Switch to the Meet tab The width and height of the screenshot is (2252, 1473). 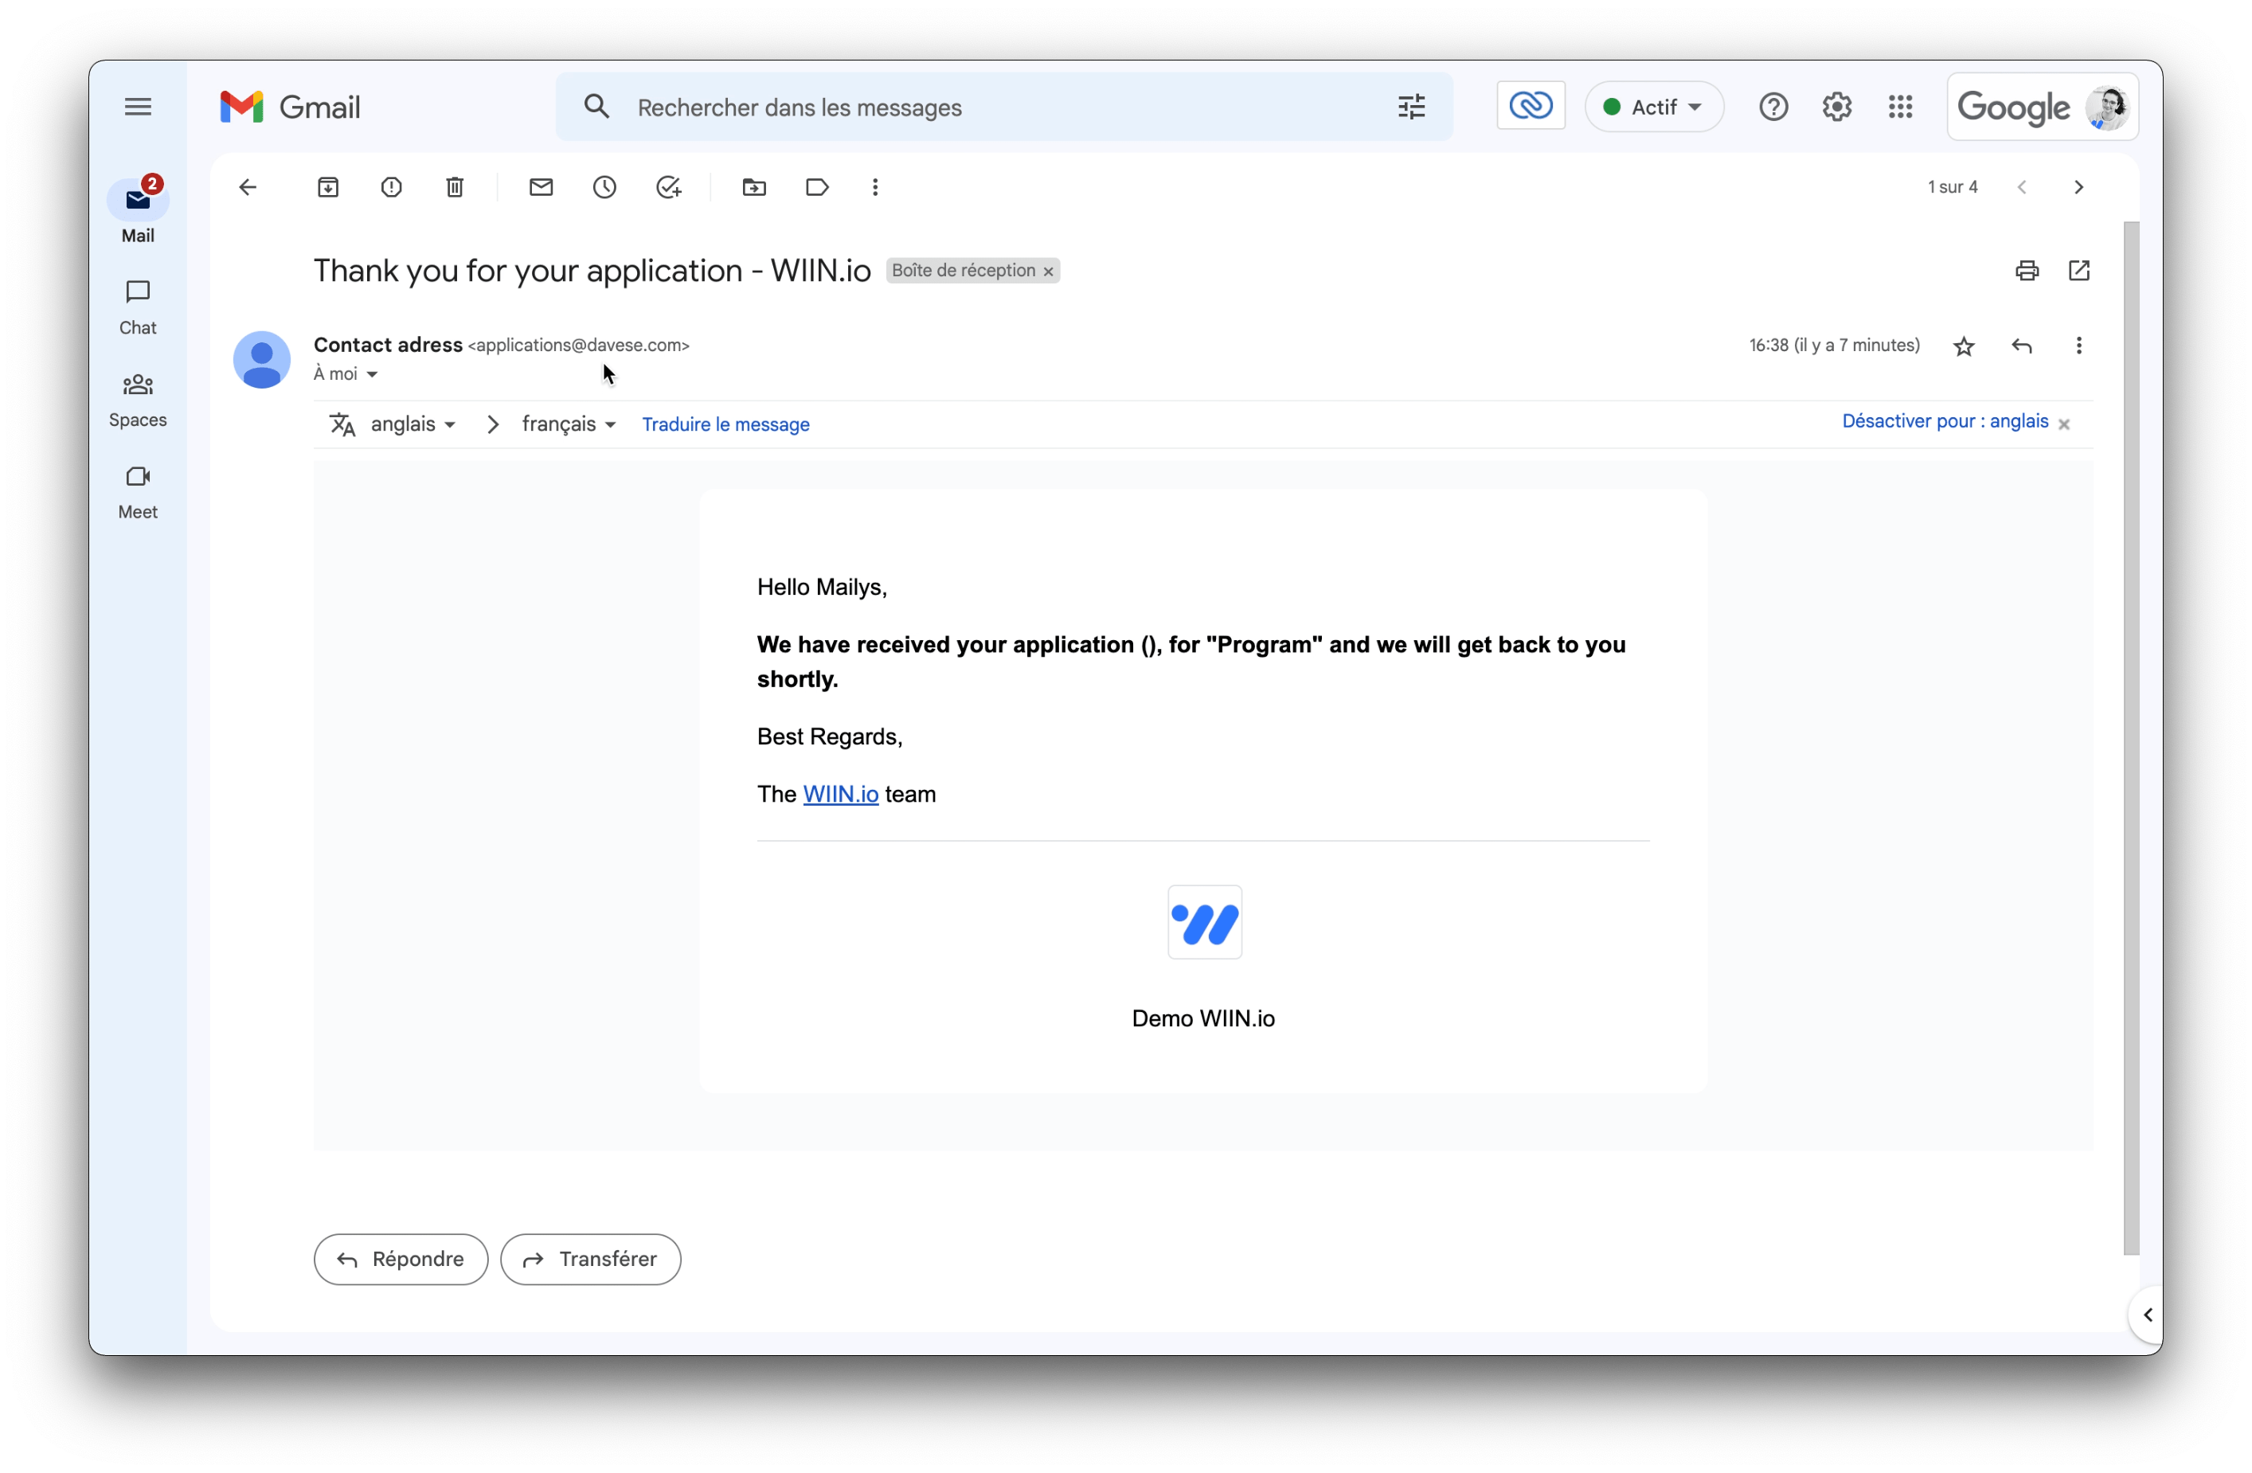click(138, 492)
